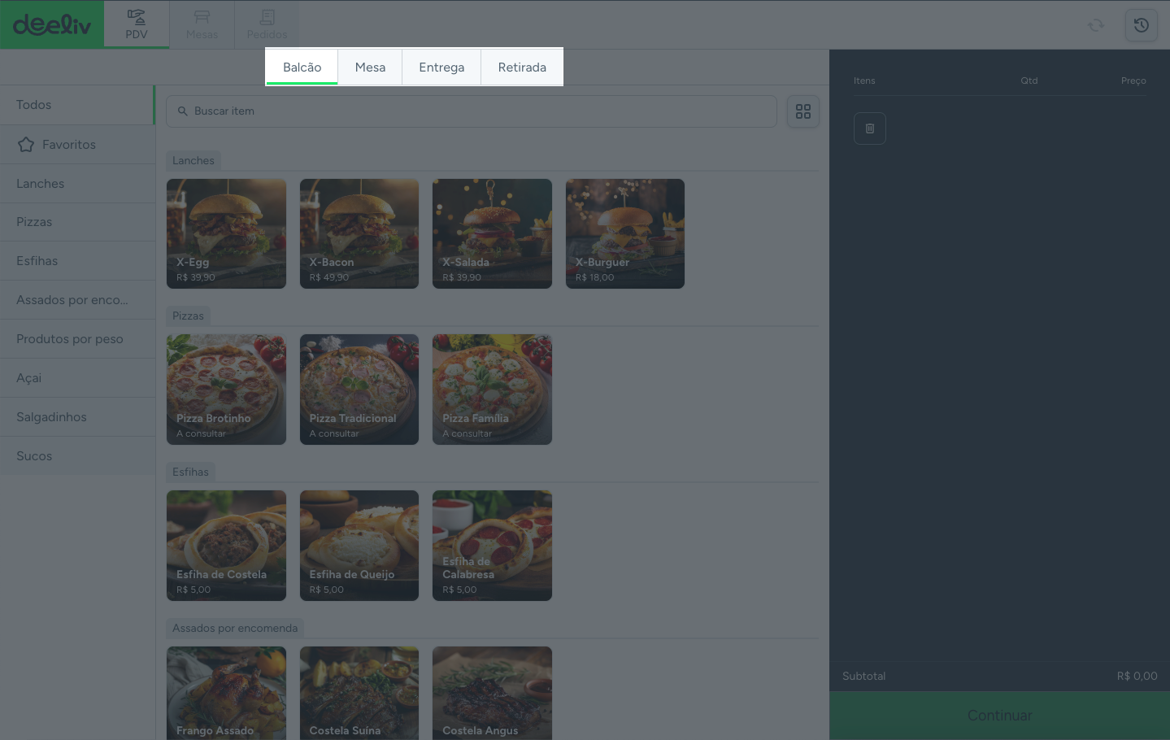Add X-Bacon to the order
This screenshot has height=740, width=1170.
click(x=359, y=233)
